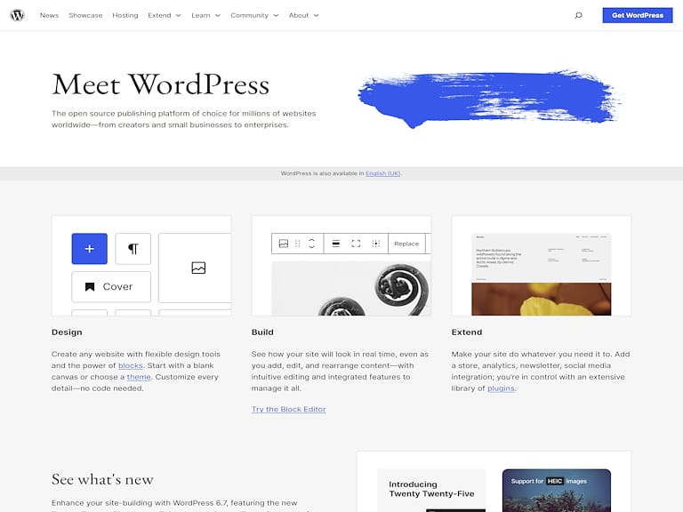Open the site search magnifier icon
The width and height of the screenshot is (683, 512).
578,15
